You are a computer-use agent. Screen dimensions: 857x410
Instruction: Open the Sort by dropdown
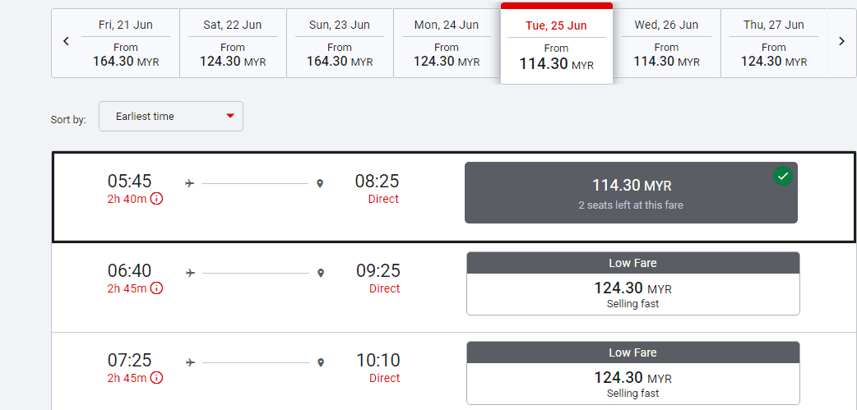point(170,117)
